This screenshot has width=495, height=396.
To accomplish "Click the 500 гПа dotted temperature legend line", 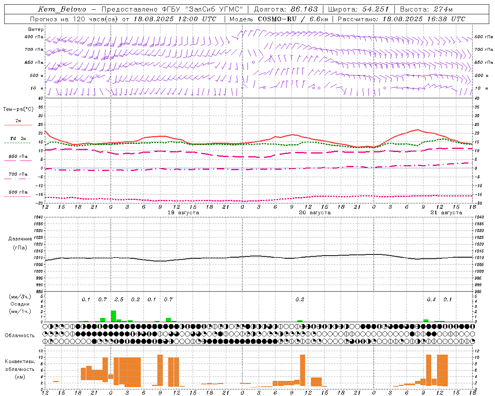I will point(17,196).
